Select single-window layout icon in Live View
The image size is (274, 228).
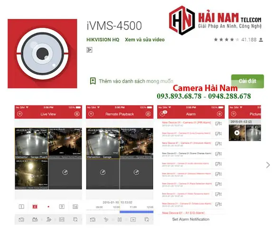[x=21, y=207]
